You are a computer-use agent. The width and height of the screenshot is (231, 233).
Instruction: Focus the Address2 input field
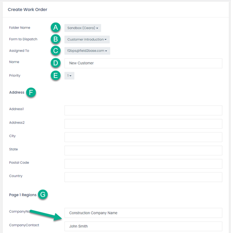pyautogui.click(x=143, y=124)
